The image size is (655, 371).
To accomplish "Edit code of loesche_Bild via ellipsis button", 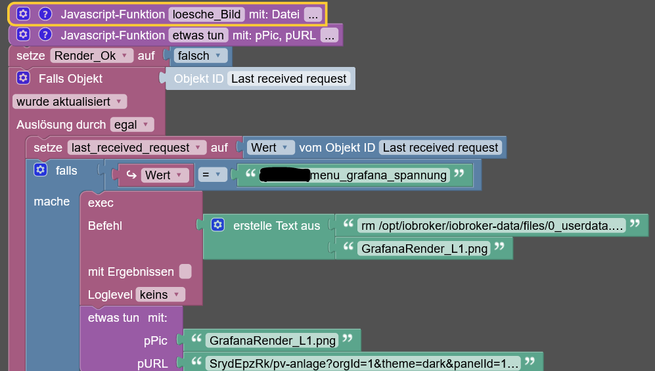I will [x=313, y=14].
